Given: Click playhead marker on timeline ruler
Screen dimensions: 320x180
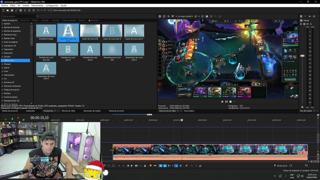Looking at the screenshot, I should [x=182, y=120].
